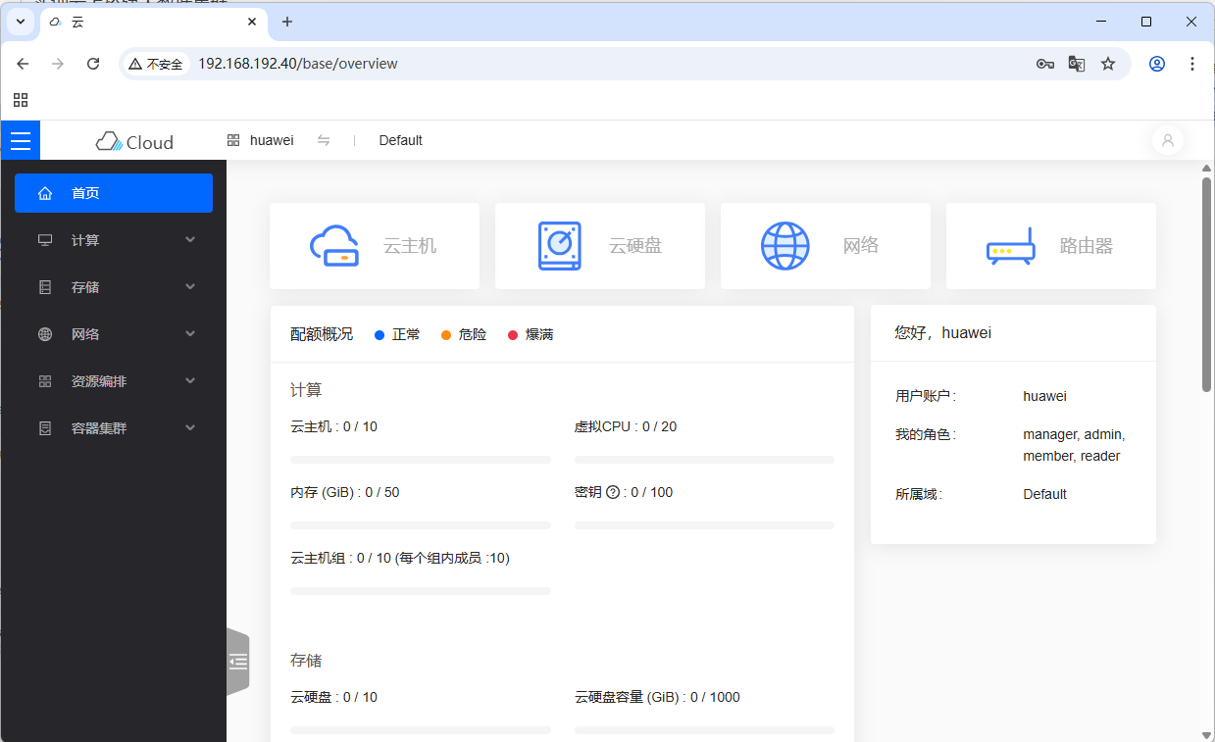The image size is (1215, 742).
Task: Click the huawei project name in header
Action: coord(272,140)
